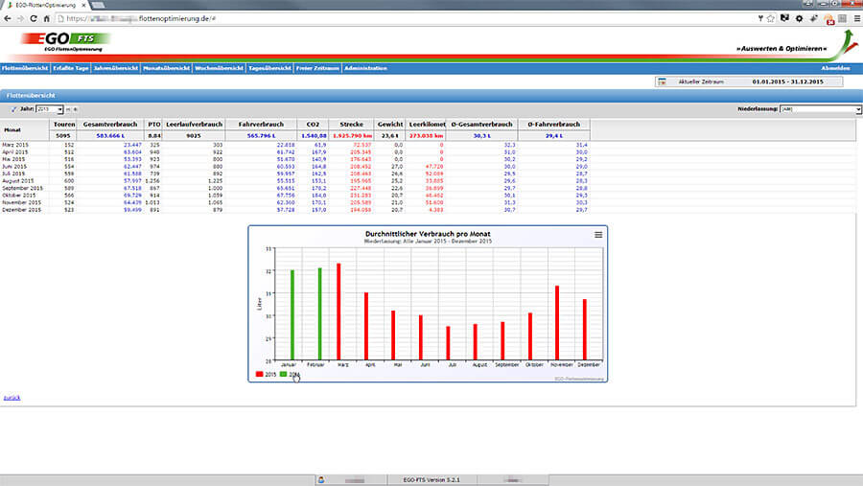Open the Flottenübersicht menu item
Viewport: 863px width, 486px height.
(x=25, y=68)
